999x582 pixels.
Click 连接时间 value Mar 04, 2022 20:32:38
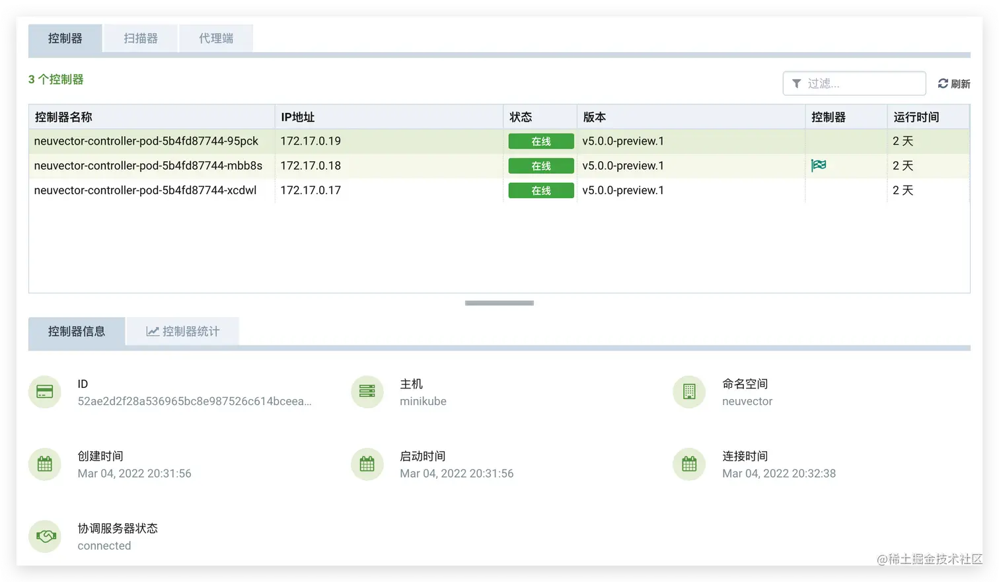pos(779,474)
